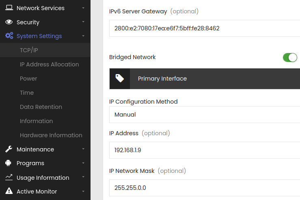Click the Programs android icon

tap(8, 163)
